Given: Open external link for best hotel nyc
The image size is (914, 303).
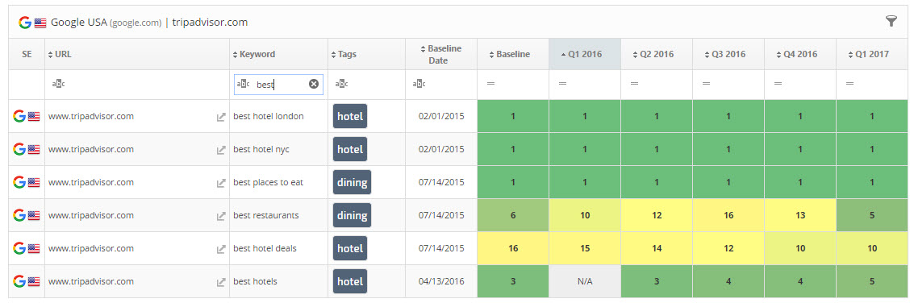Looking at the screenshot, I should 221,151.
